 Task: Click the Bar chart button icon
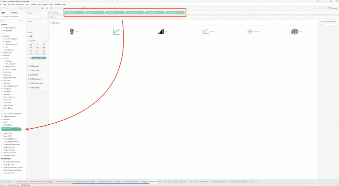[x=161, y=31]
